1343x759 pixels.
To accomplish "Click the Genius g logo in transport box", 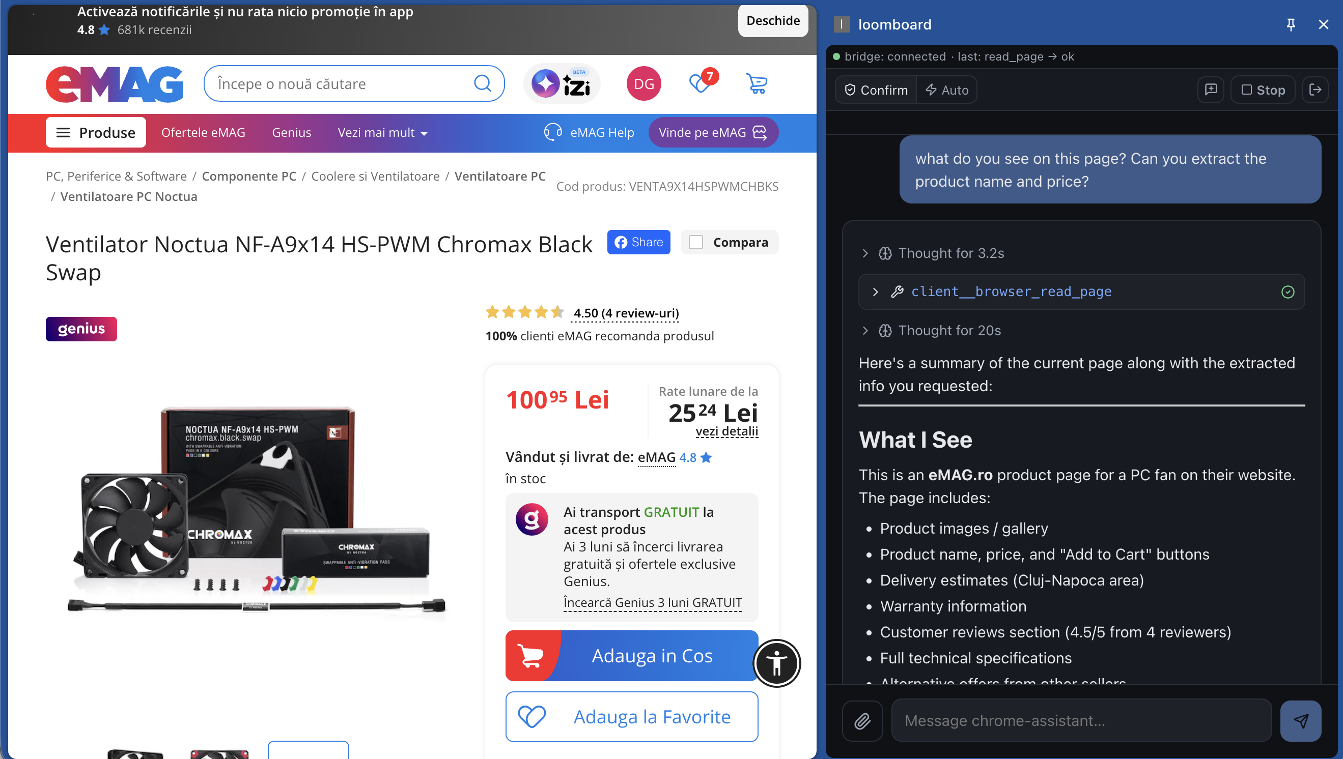I will point(531,519).
